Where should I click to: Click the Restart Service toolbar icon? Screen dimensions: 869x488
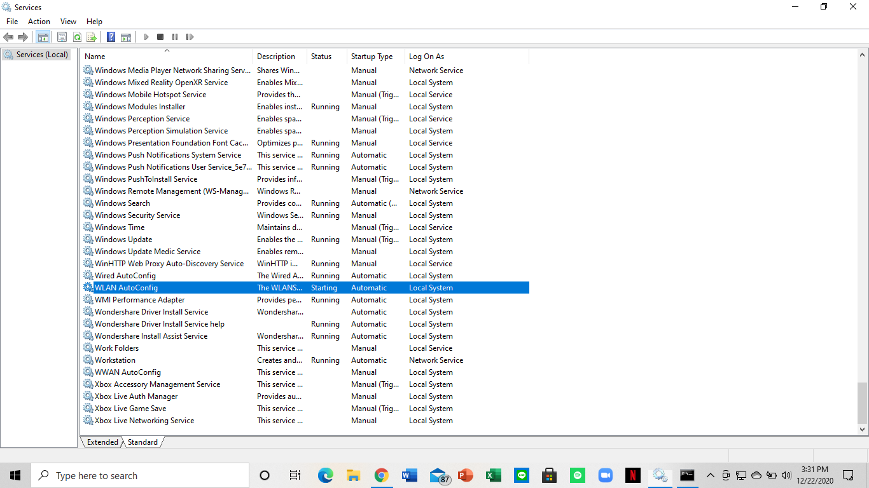coord(190,37)
